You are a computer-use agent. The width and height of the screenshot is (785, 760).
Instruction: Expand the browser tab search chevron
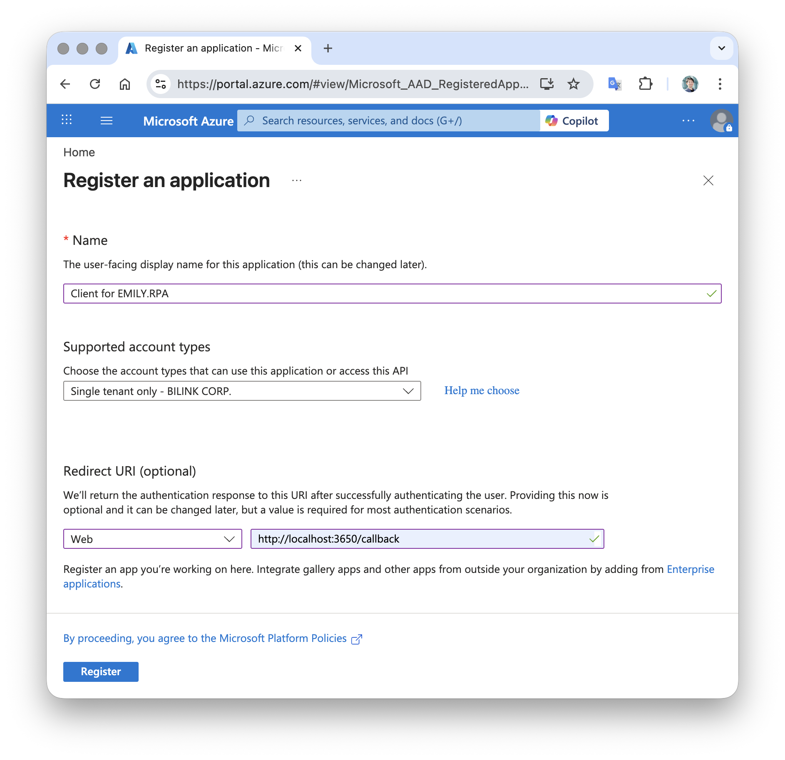[x=721, y=48]
